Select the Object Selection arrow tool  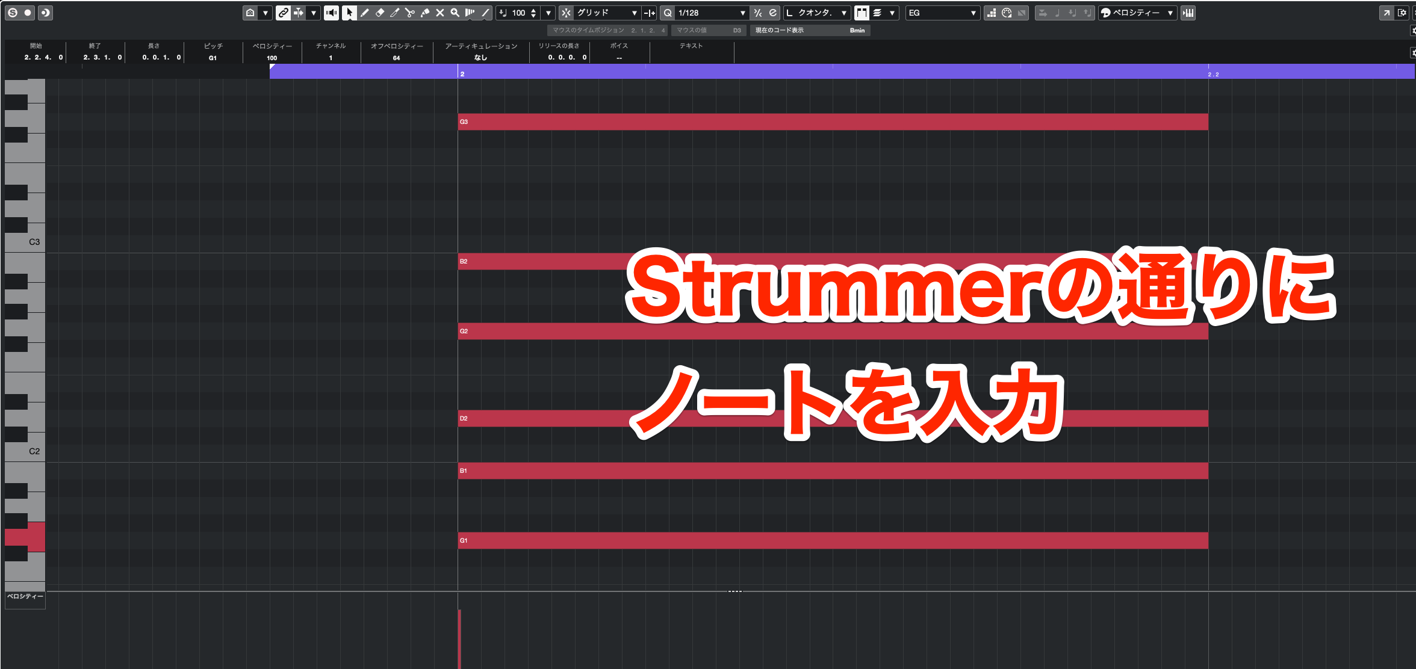349,13
